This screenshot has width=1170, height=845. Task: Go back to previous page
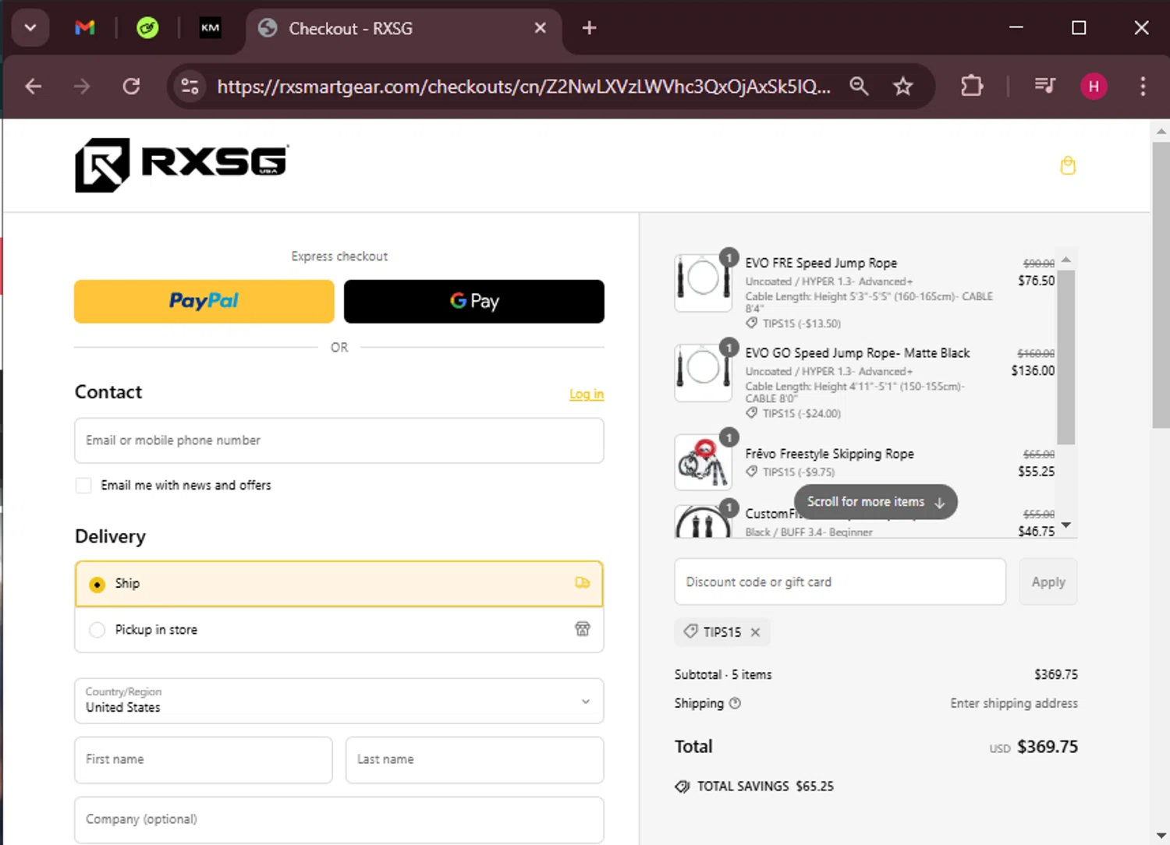click(x=33, y=86)
